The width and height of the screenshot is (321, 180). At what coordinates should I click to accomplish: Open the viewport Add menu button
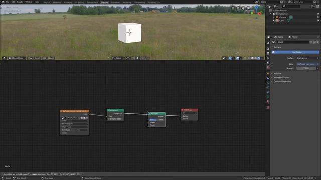44,58
